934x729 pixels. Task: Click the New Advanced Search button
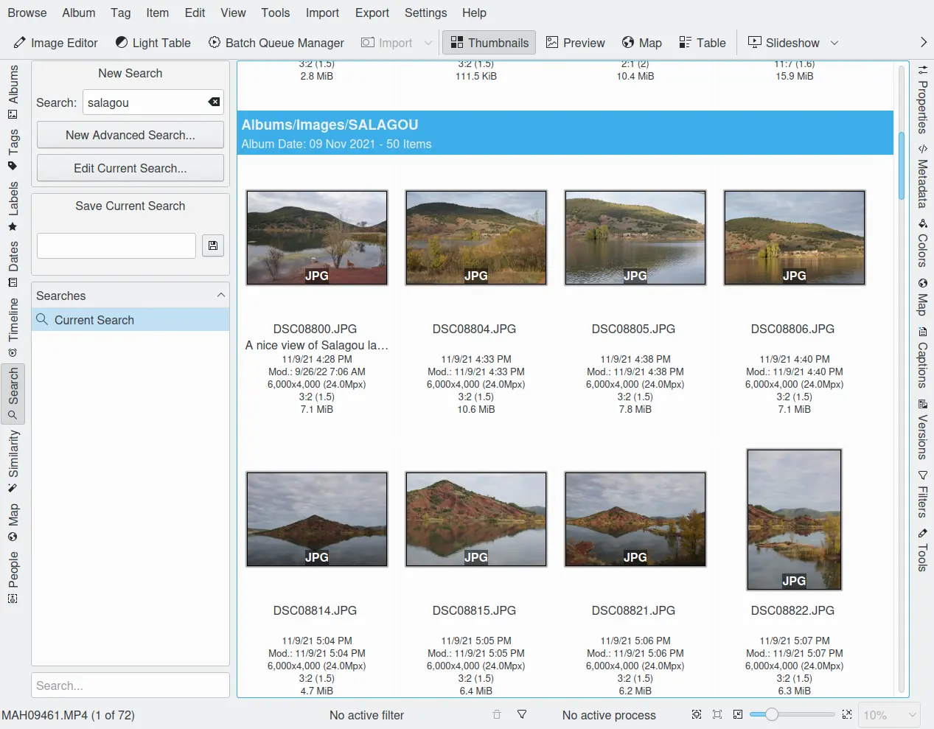(x=130, y=135)
